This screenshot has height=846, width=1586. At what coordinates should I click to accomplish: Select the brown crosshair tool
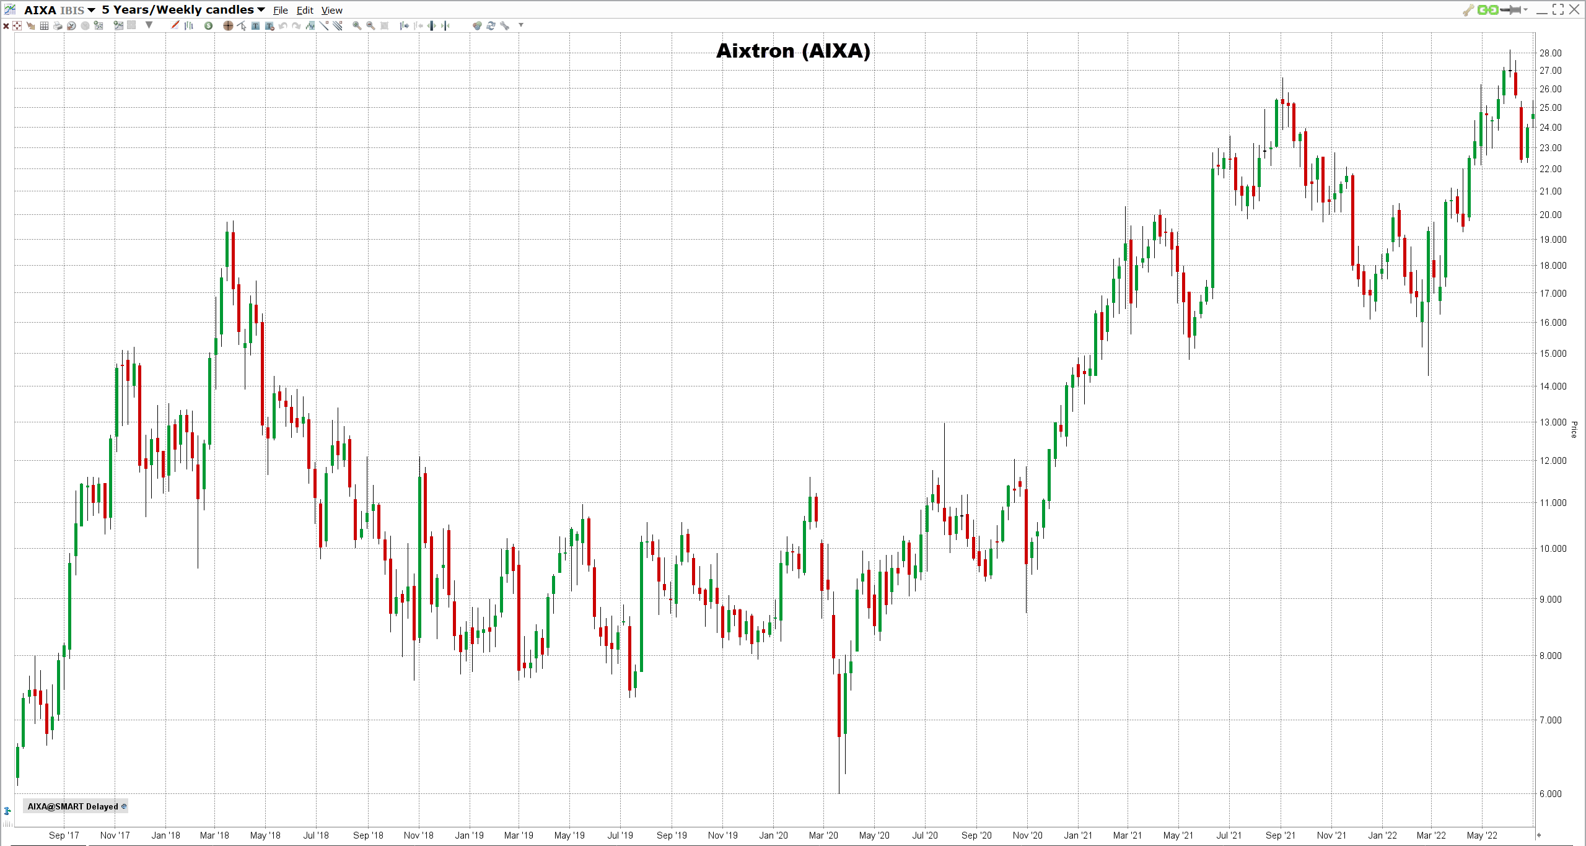click(228, 25)
